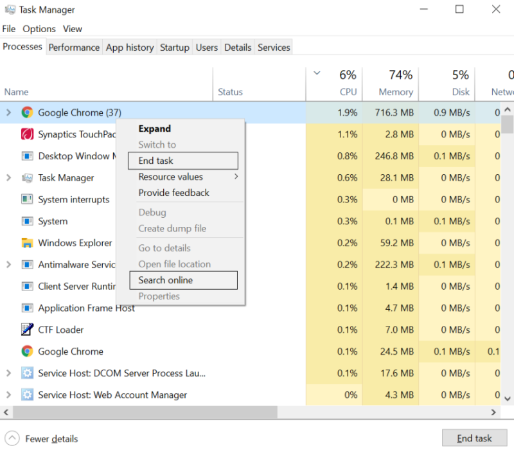Open the Resource values submenu arrow
Screen dimensions: 514x455
click(x=236, y=177)
